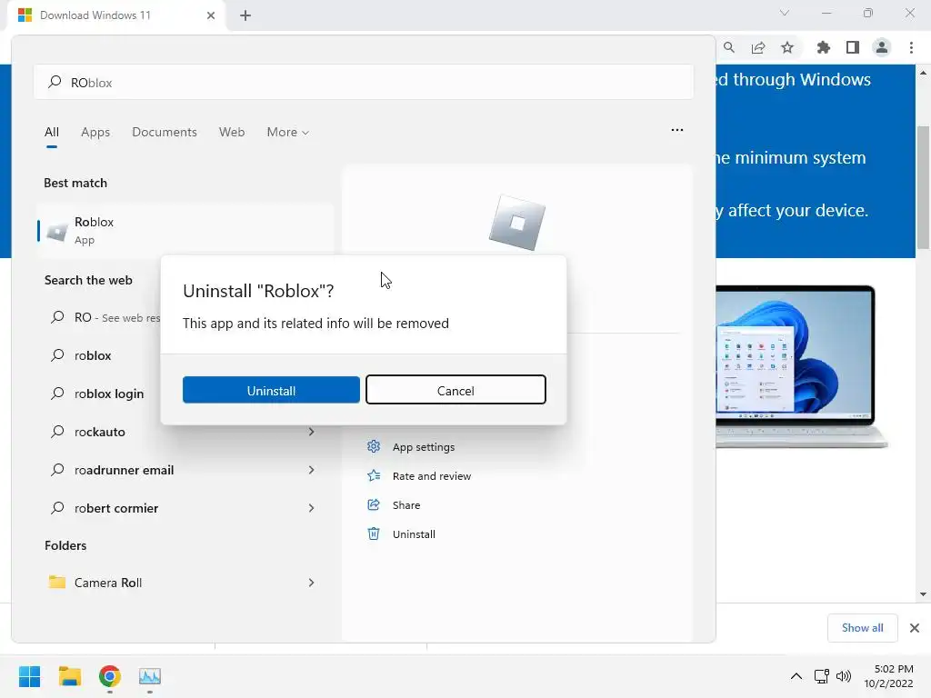Select Roblox App best match result

pos(185,230)
